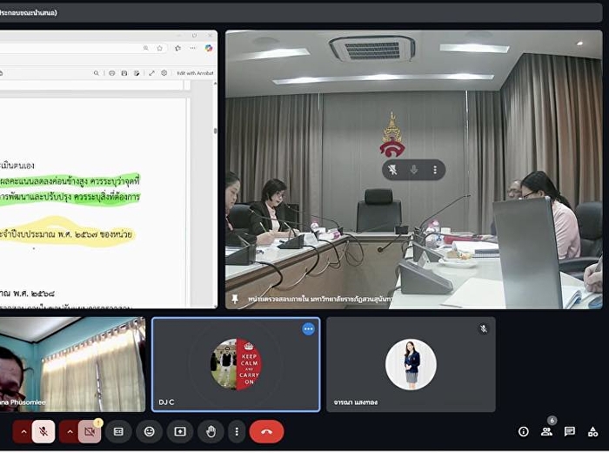This screenshot has height=453, width=609.
Task: Click the presentation title bar text
Action: tap(29, 12)
